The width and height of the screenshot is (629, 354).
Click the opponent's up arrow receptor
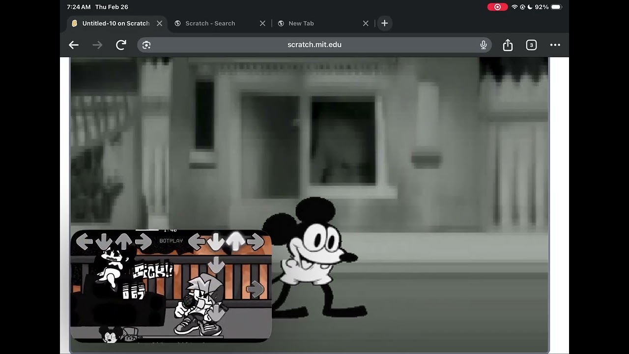[x=123, y=241]
